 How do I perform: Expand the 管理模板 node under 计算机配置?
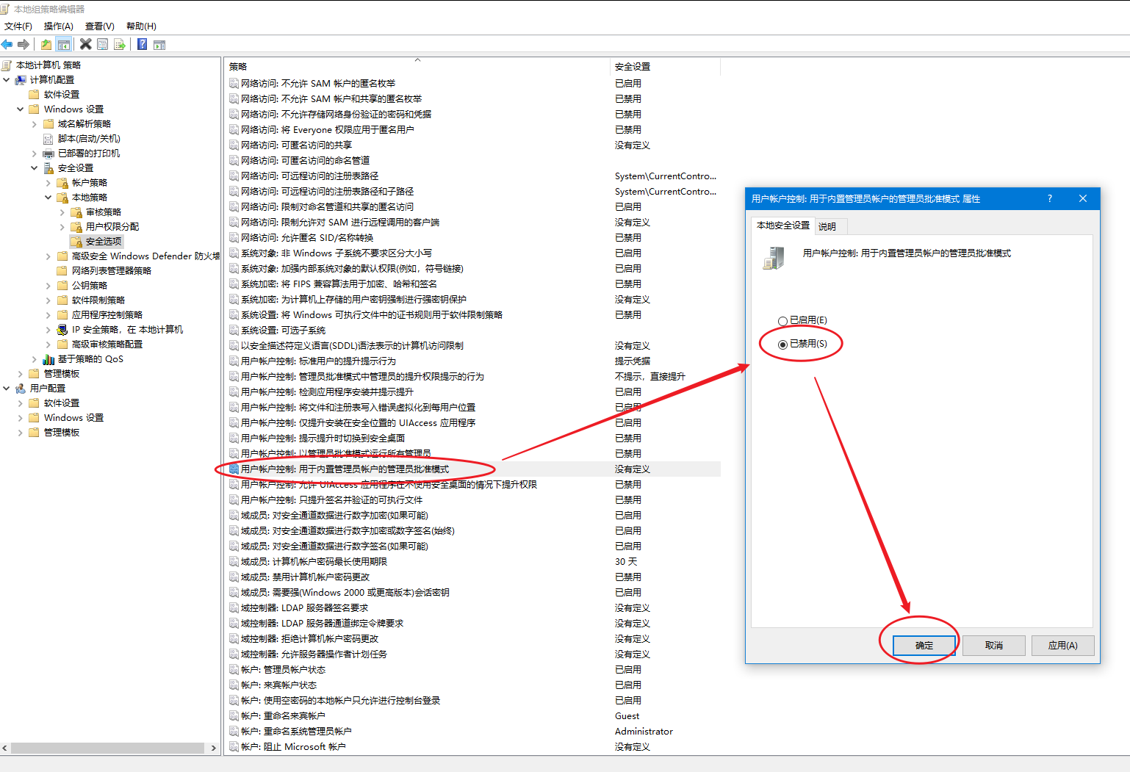(x=21, y=374)
